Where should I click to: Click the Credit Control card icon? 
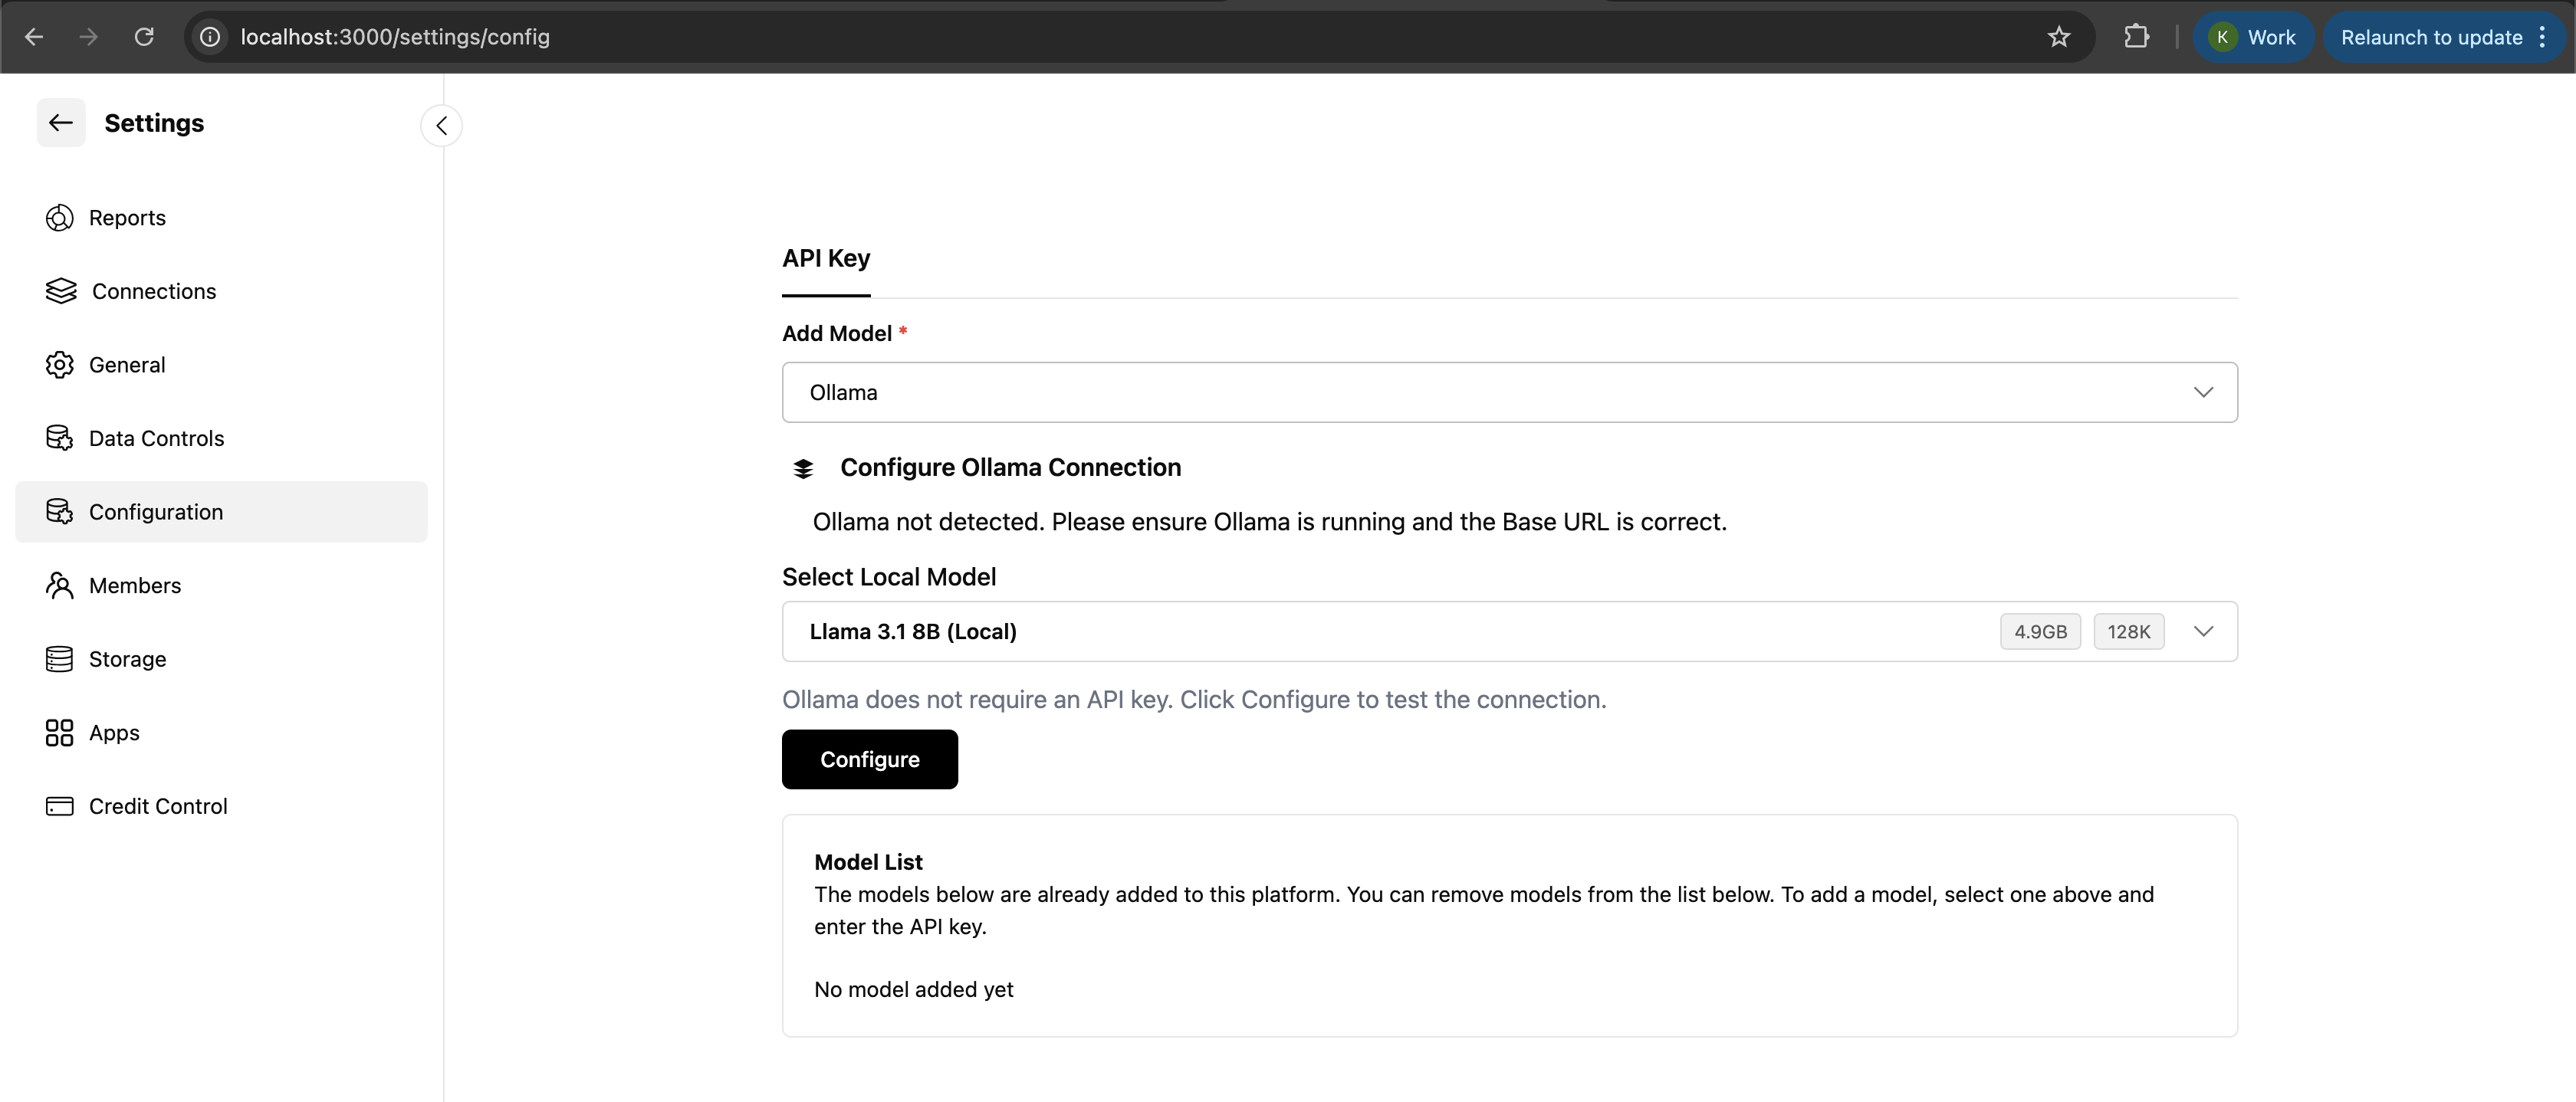60,806
